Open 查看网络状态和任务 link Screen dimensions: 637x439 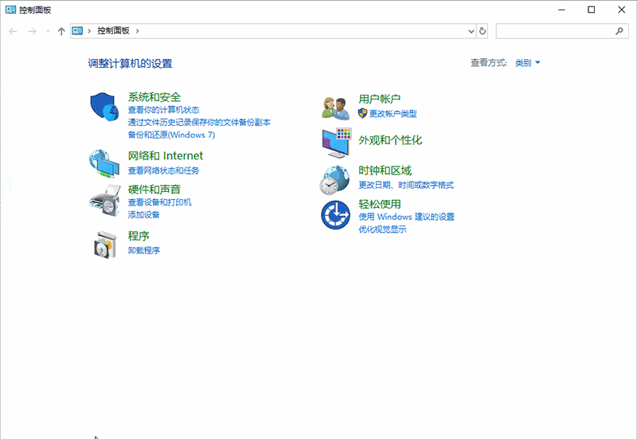pos(164,171)
